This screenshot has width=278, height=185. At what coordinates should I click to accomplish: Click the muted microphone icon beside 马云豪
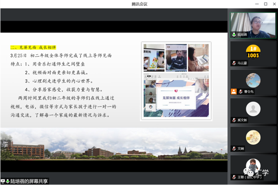point(234,63)
